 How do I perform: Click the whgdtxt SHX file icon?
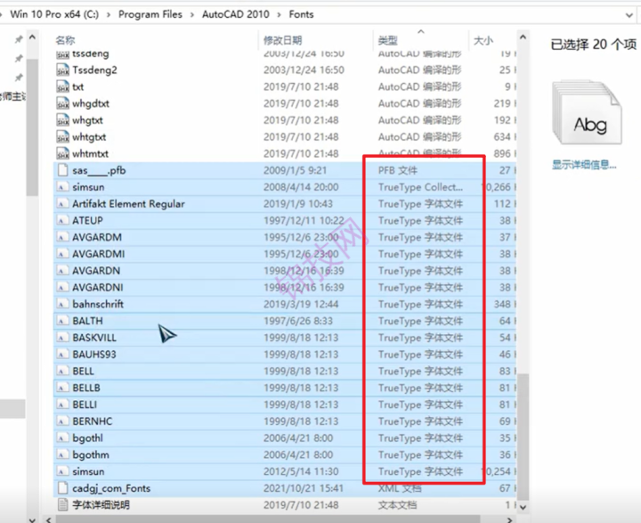tap(62, 103)
